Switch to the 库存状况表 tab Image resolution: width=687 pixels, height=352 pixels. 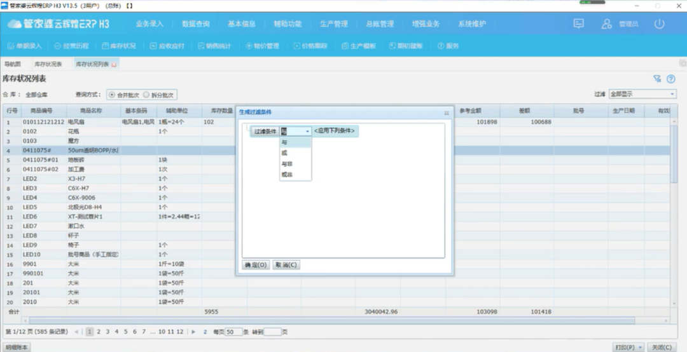48,64
